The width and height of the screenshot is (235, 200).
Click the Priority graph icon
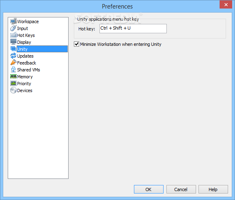point(13,83)
